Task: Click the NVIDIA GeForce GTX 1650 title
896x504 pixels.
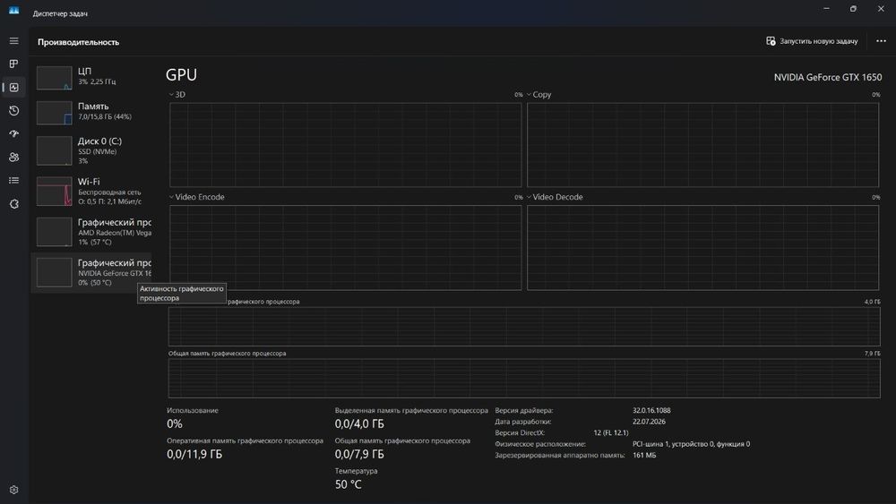Action: [827, 77]
